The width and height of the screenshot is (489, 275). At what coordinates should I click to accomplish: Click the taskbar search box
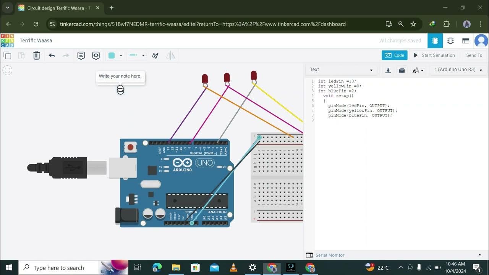tap(74, 267)
